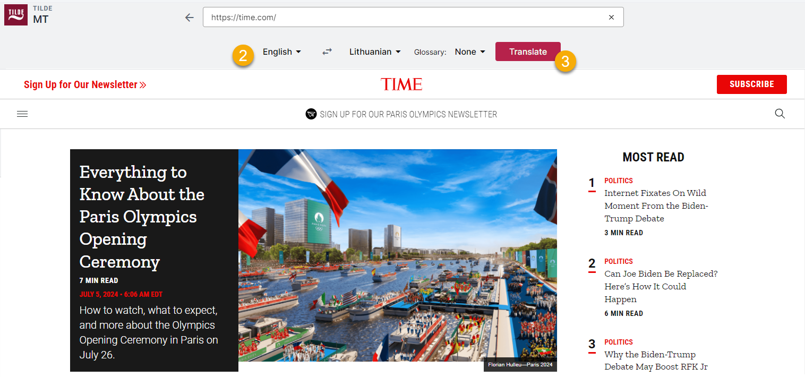Open the Lithuanian target language dropdown
The width and height of the screenshot is (805, 377).
coord(375,52)
